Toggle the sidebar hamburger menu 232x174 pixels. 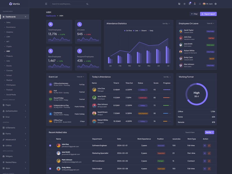coord(46,4)
